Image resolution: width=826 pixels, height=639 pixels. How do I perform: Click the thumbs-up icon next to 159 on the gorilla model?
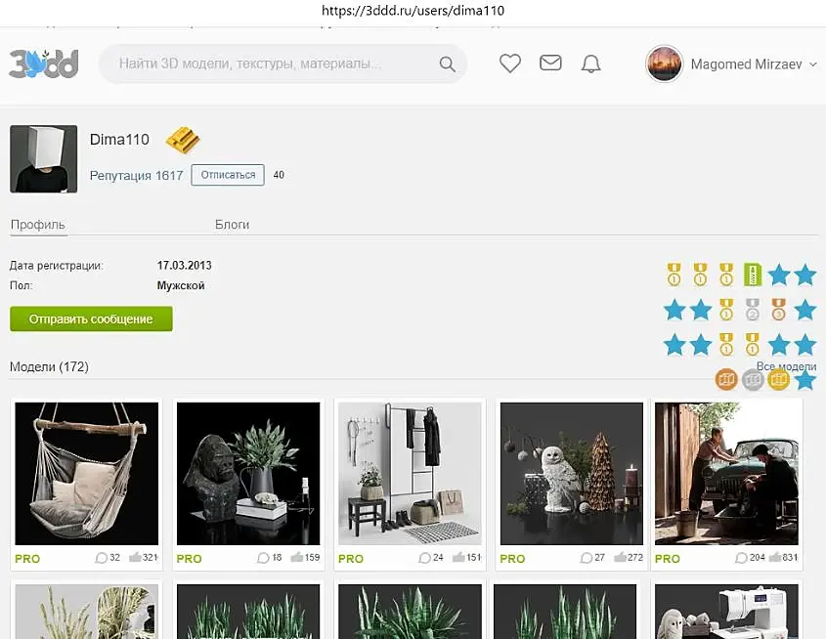coord(296,557)
